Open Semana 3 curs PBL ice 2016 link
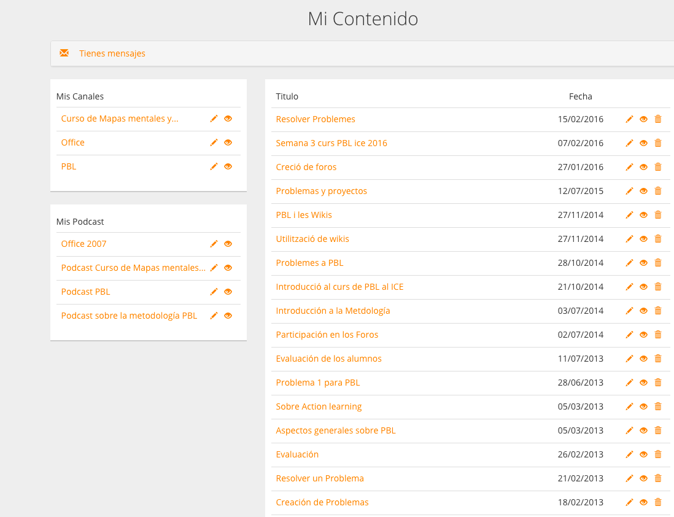 [x=331, y=143]
